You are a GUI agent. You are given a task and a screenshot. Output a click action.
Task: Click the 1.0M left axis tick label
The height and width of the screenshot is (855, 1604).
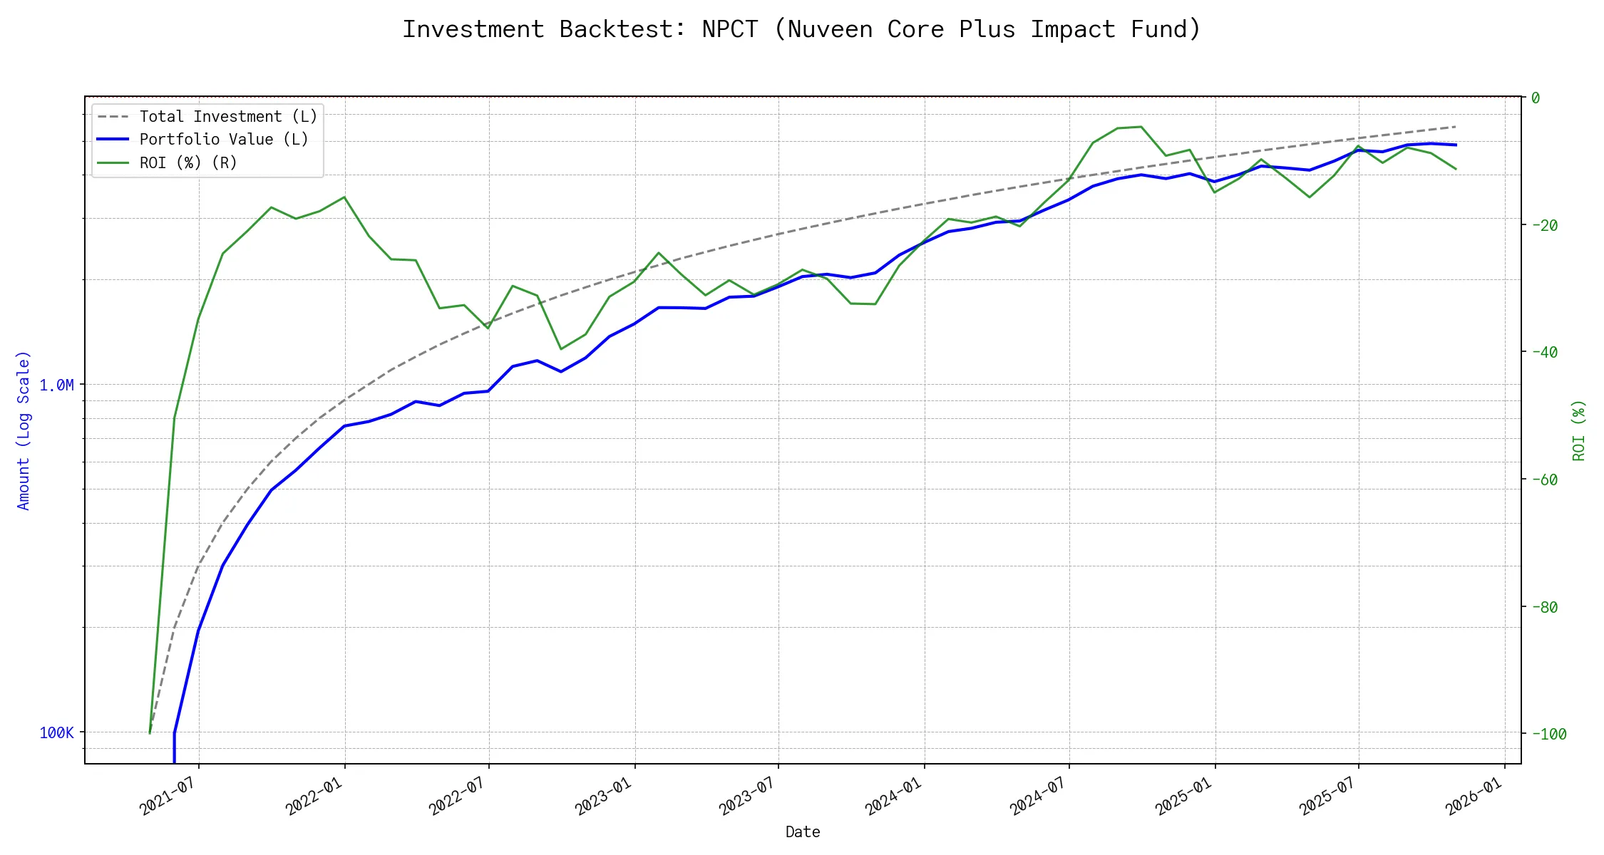tap(56, 385)
